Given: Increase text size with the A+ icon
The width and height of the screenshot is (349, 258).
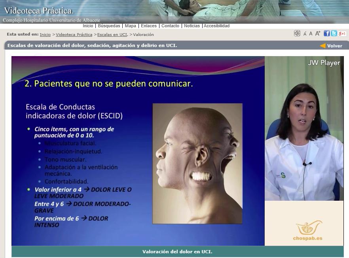Looking at the screenshot, I should tap(318, 34).
